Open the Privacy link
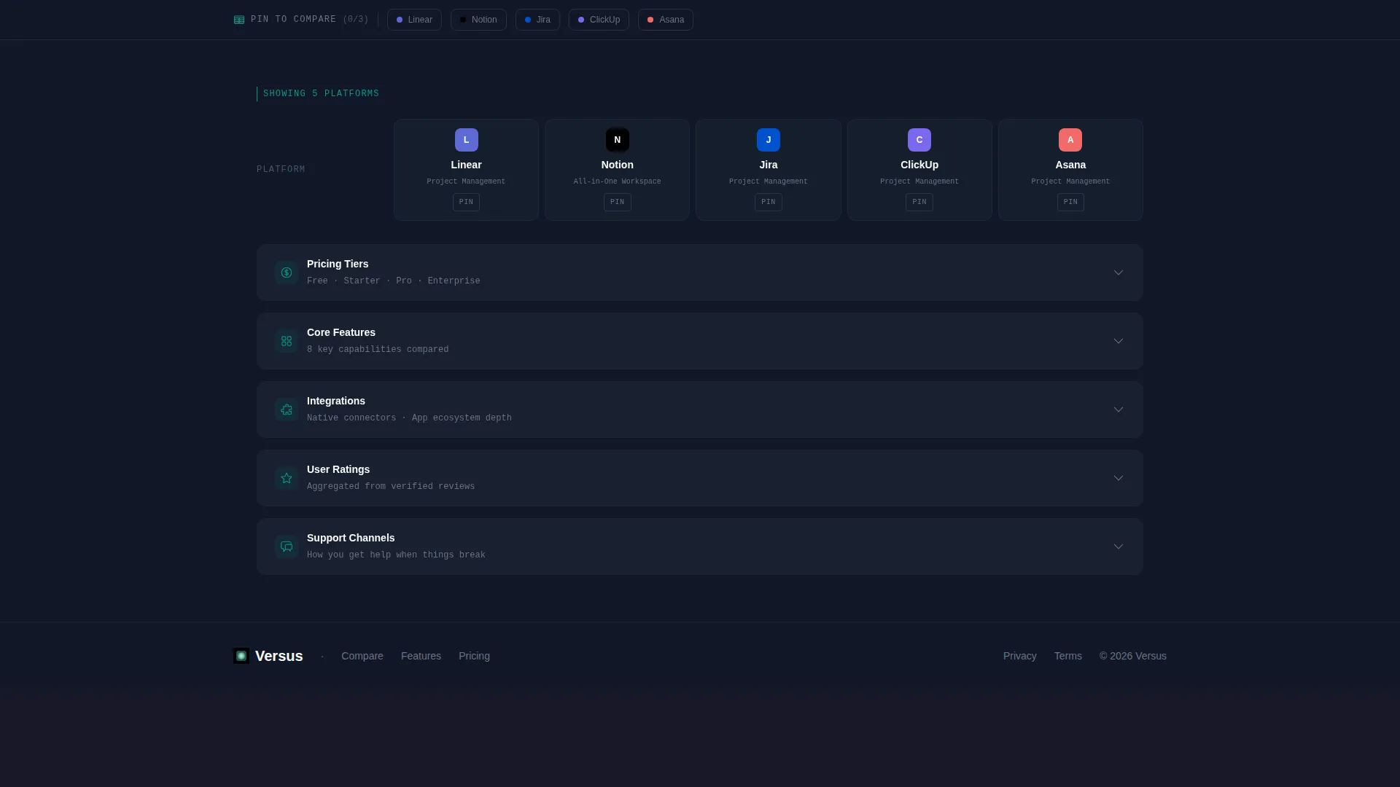 1020,656
